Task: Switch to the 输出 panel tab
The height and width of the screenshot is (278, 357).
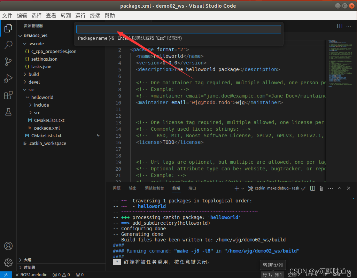Action: pos(132,188)
